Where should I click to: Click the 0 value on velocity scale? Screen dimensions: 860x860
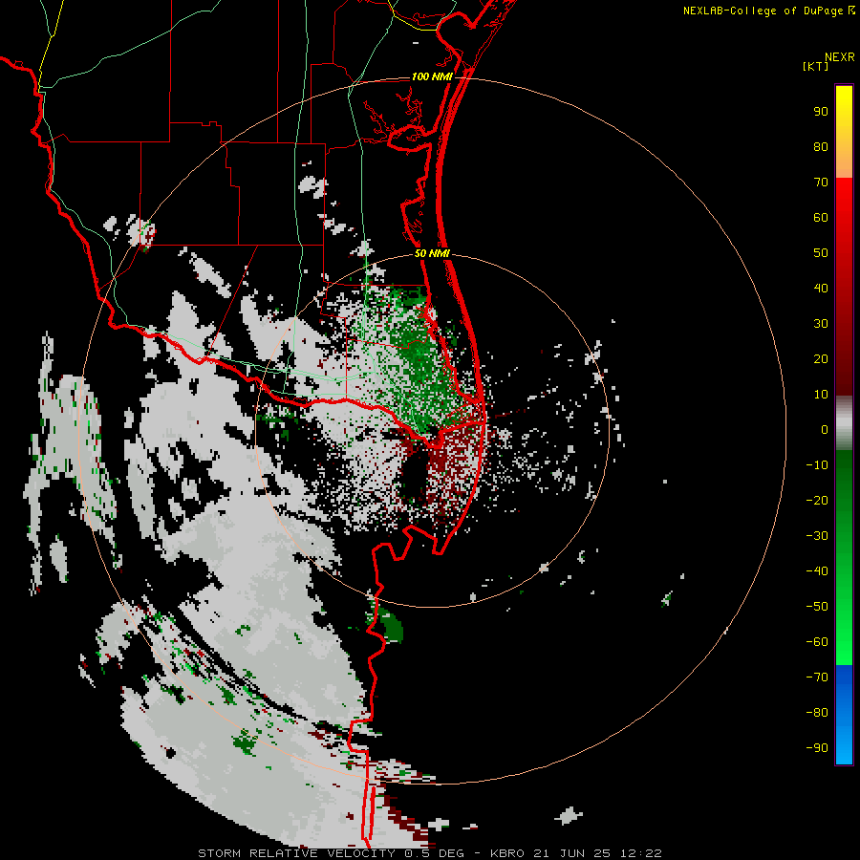(825, 430)
